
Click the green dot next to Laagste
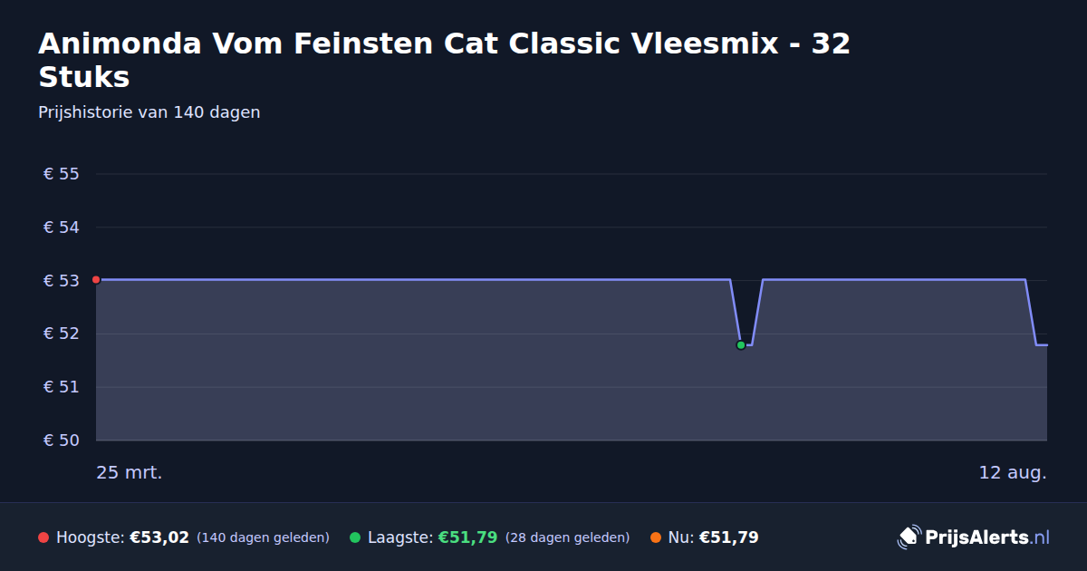[355, 537]
